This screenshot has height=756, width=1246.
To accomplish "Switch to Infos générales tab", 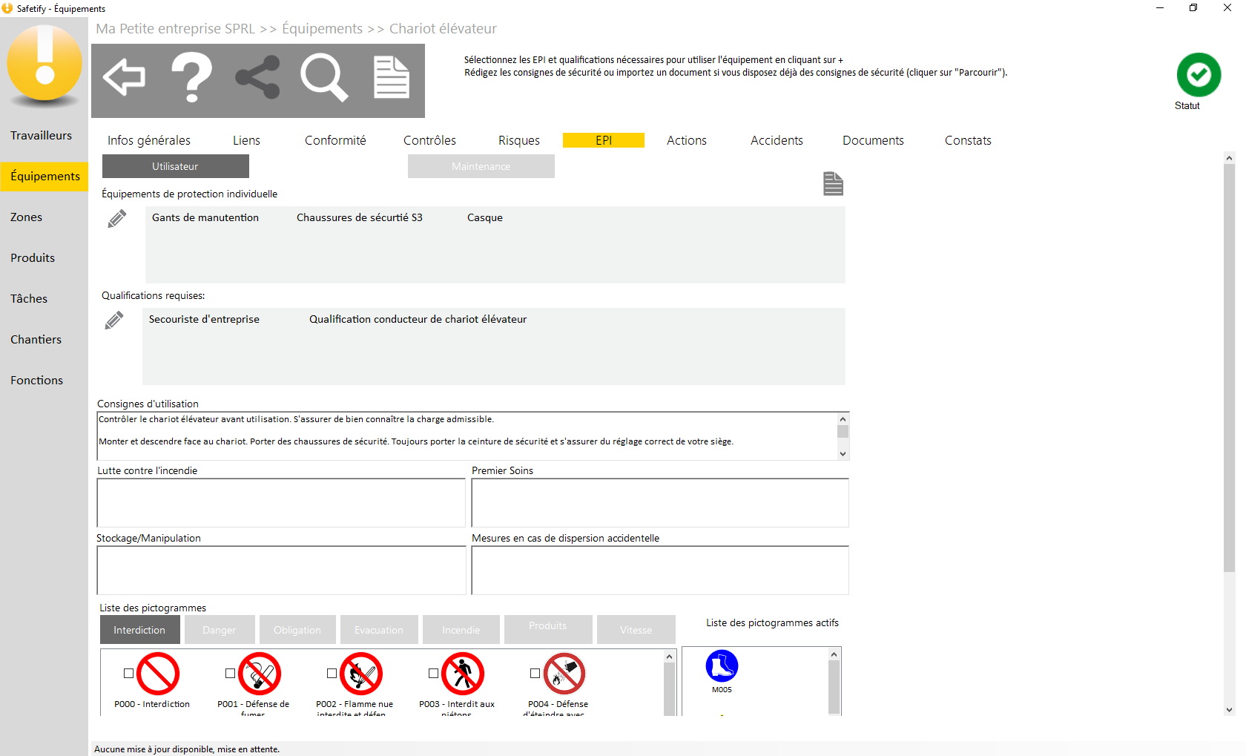I will pos(149,140).
